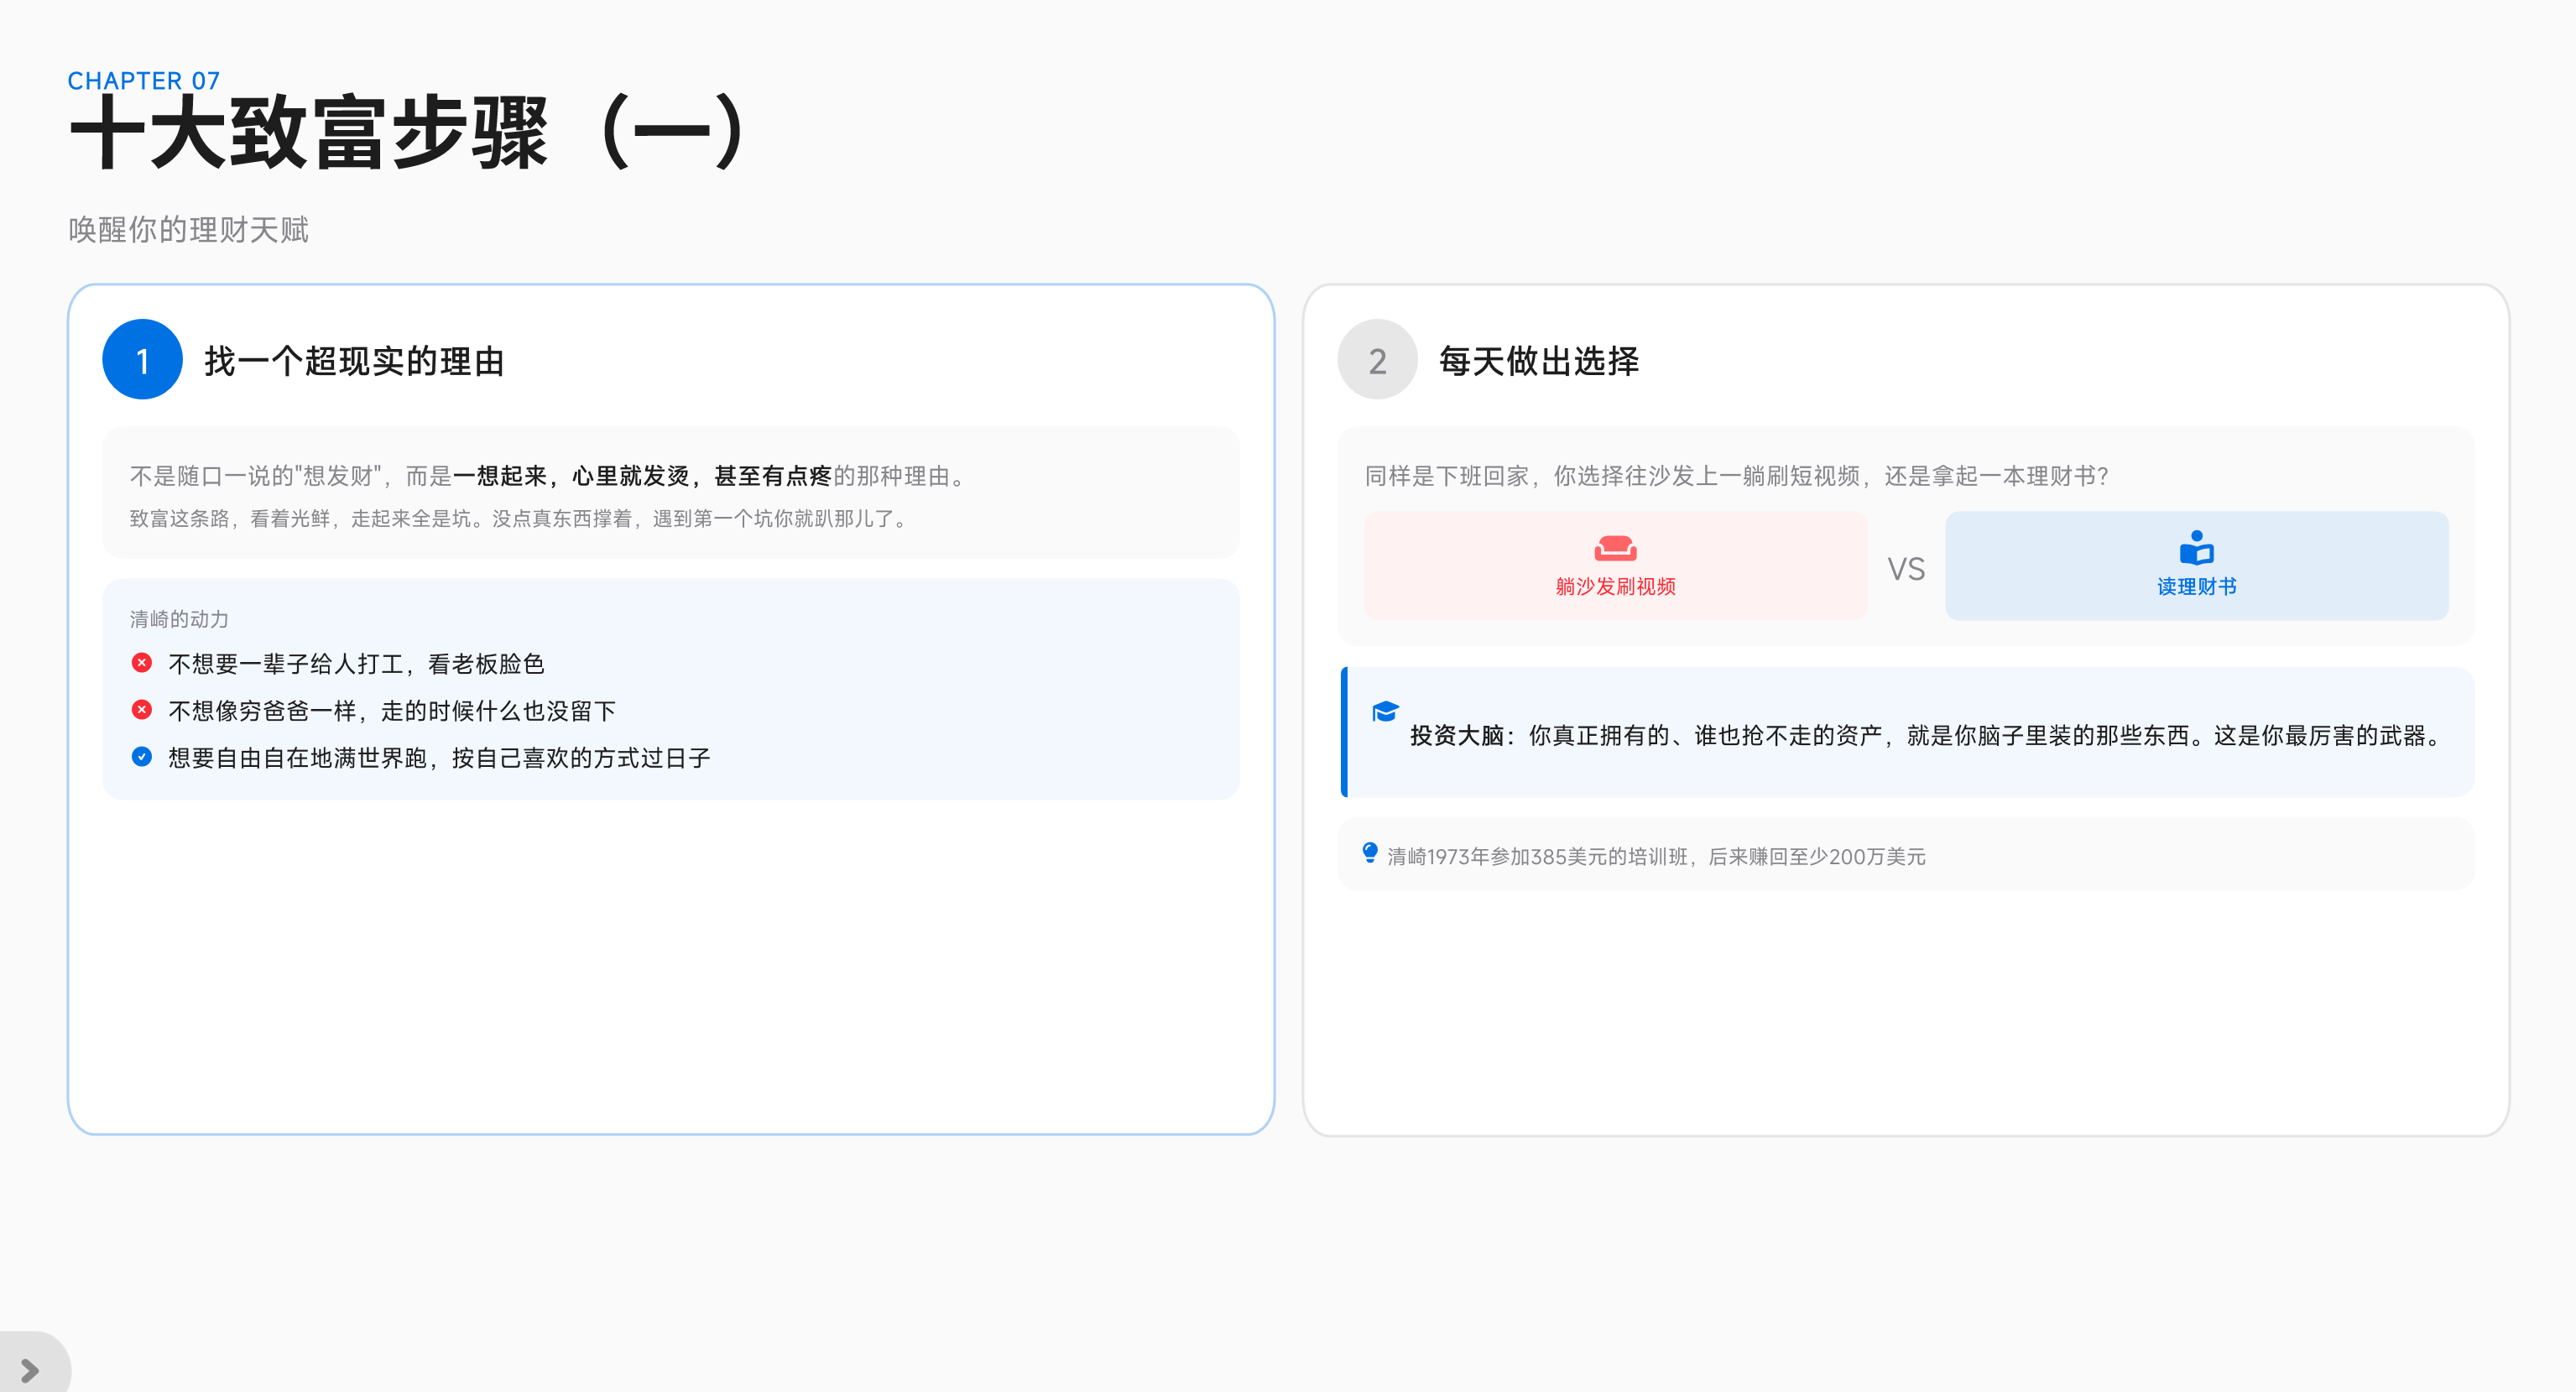Click the 找一个超现实的理由 heading
Screen dimensions: 2576x1392
click(x=354, y=361)
